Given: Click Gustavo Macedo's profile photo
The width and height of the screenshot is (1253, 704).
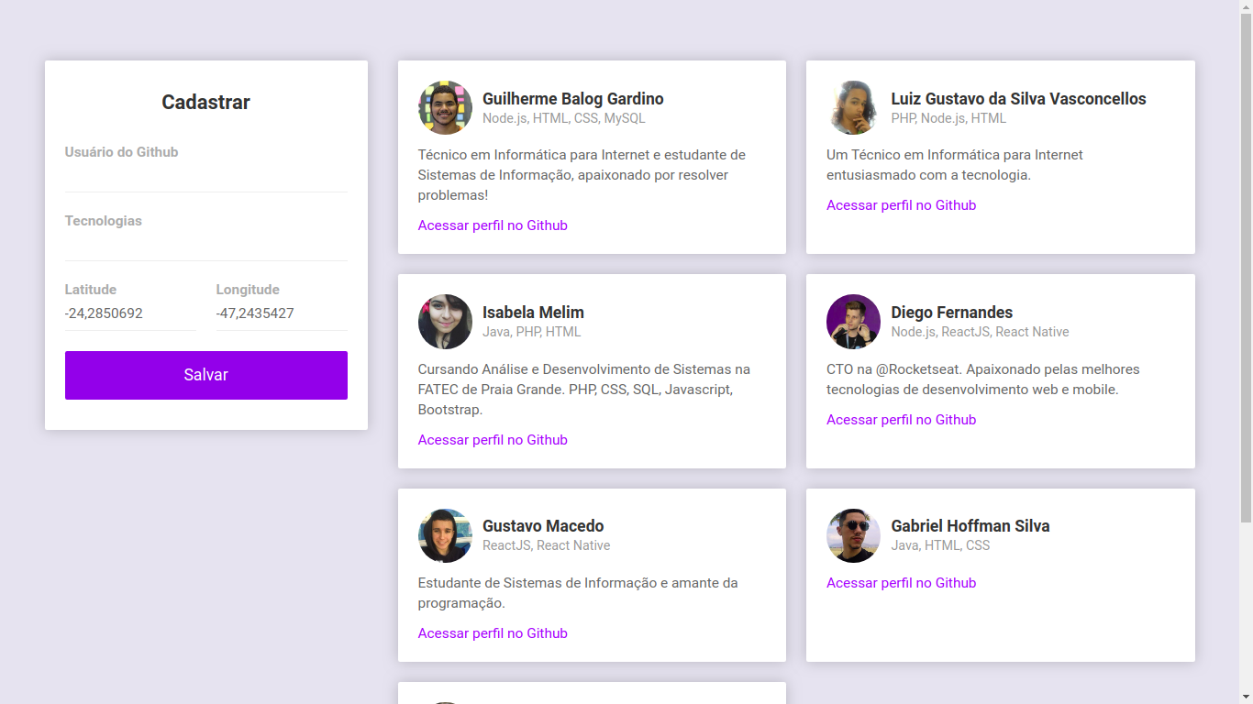Looking at the screenshot, I should coord(445,535).
